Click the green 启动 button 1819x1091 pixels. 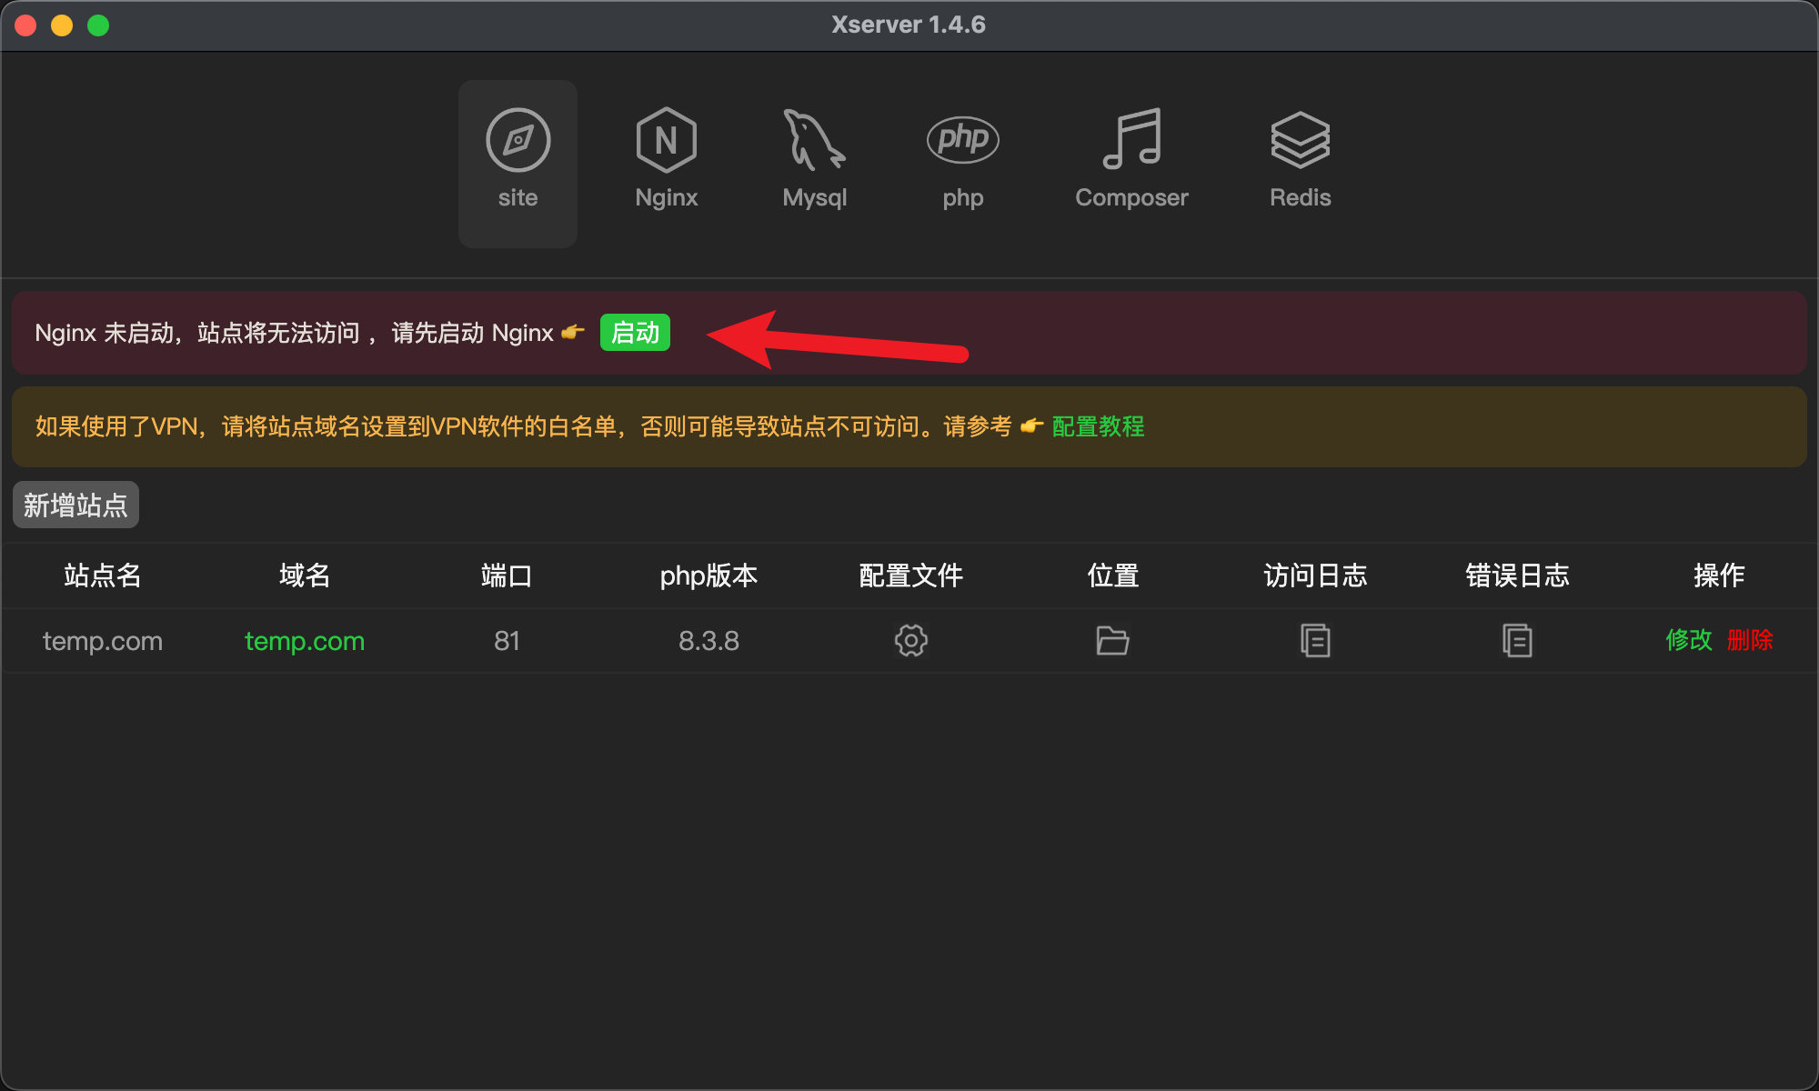(635, 333)
